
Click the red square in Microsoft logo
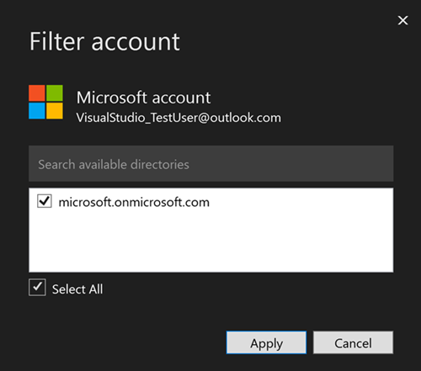pos(37,93)
